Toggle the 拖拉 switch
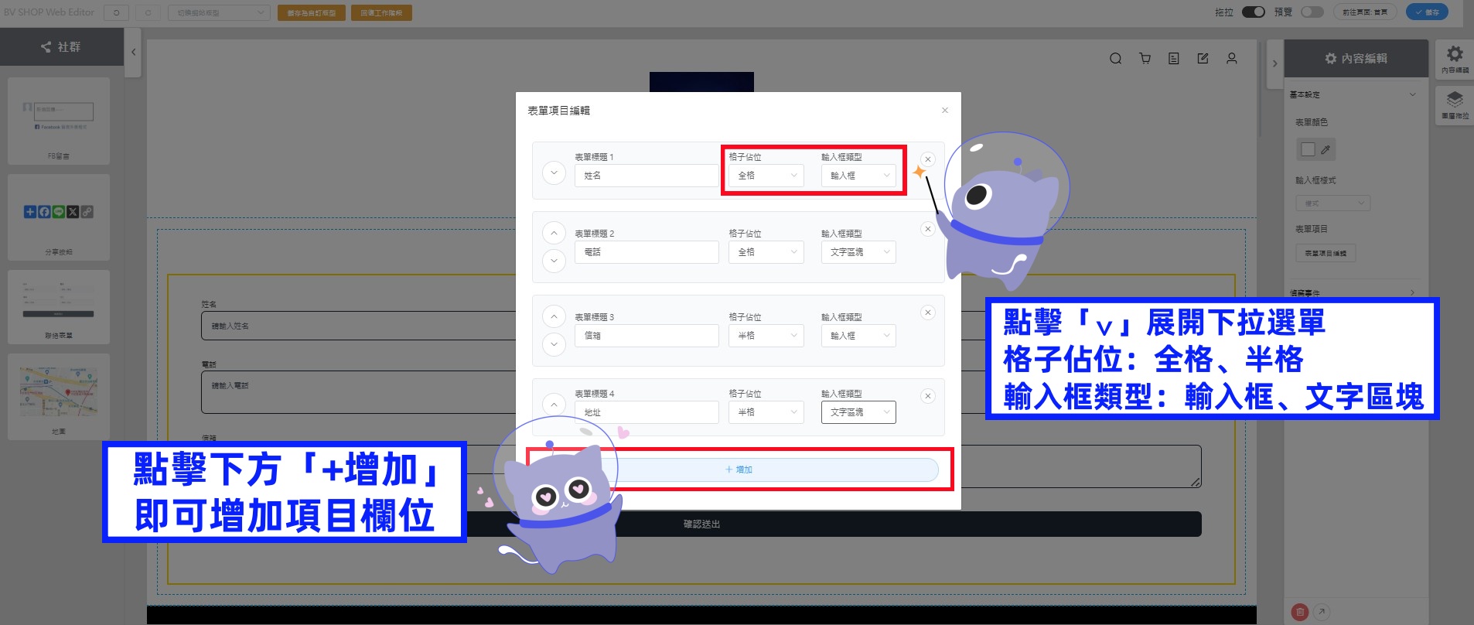Image resolution: width=1474 pixels, height=625 pixels. click(1253, 12)
